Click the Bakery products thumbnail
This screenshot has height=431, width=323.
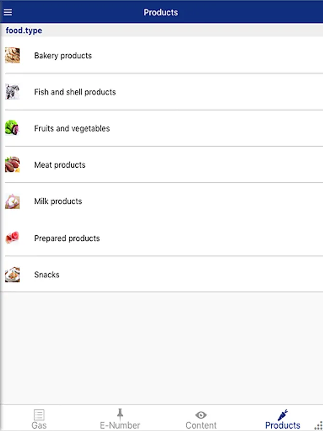click(12, 56)
